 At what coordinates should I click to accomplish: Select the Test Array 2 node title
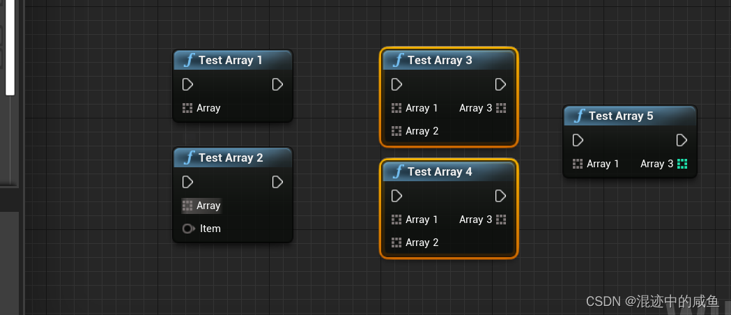pos(231,157)
